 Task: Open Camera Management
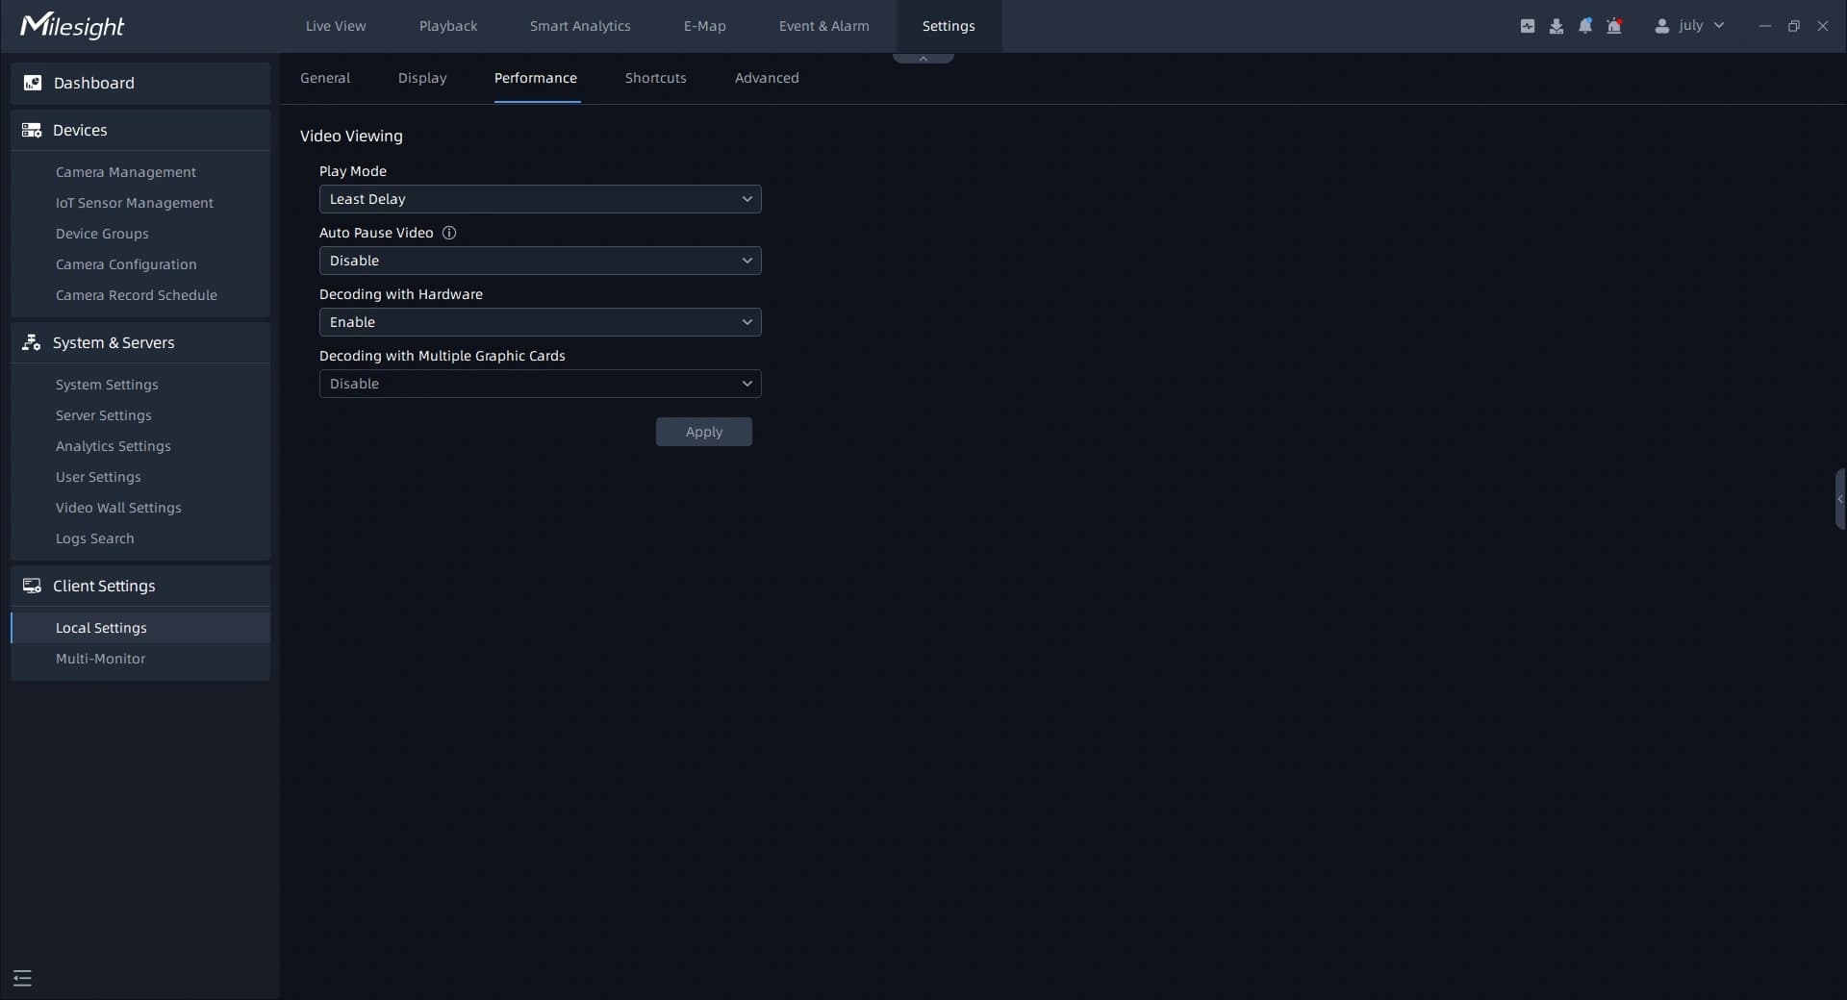tap(126, 172)
